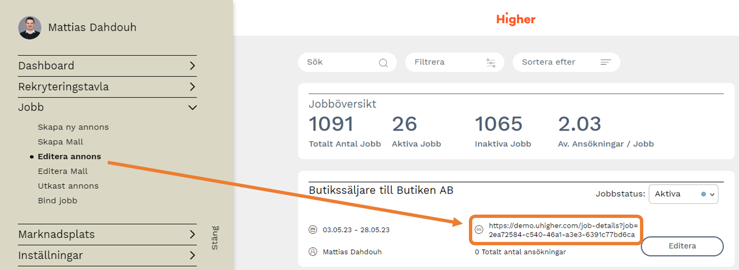Click the Higher logo

pyautogui.click(x=515, y=19)
